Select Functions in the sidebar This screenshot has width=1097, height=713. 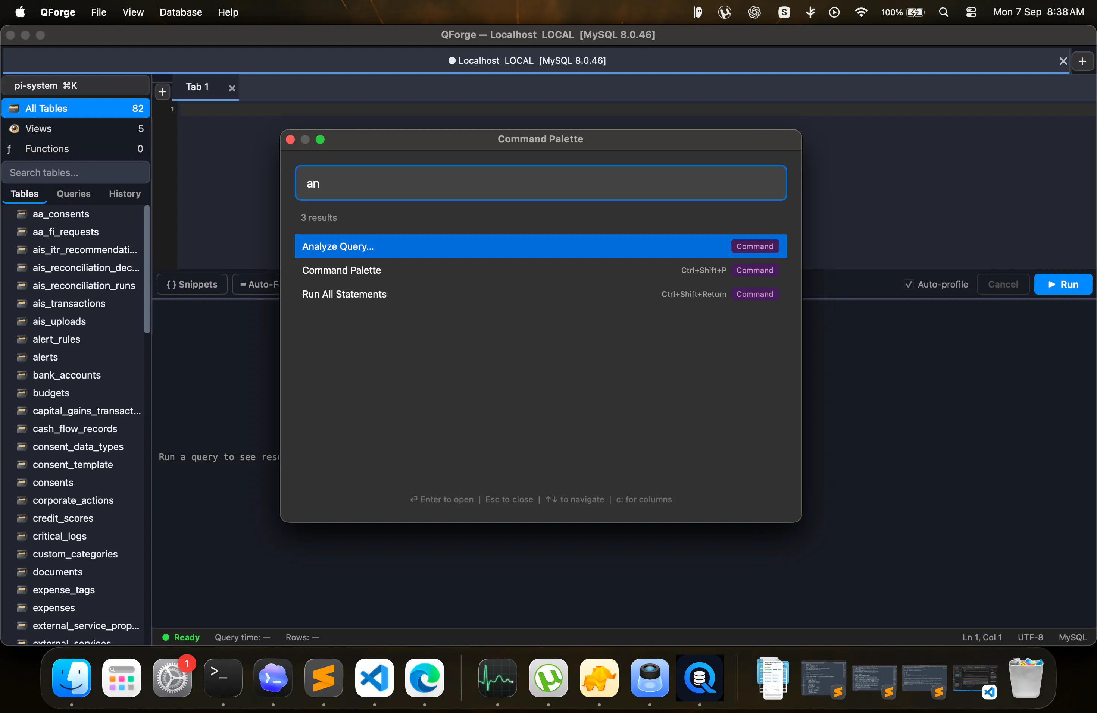pyautogui.click(x=76, y=149)
